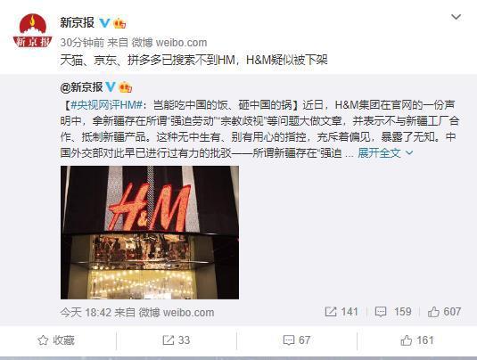This screenshot has height=360, width=477.
Task: Open the 今天 18:42 timestamp of the quoted post
Action: 86,313
